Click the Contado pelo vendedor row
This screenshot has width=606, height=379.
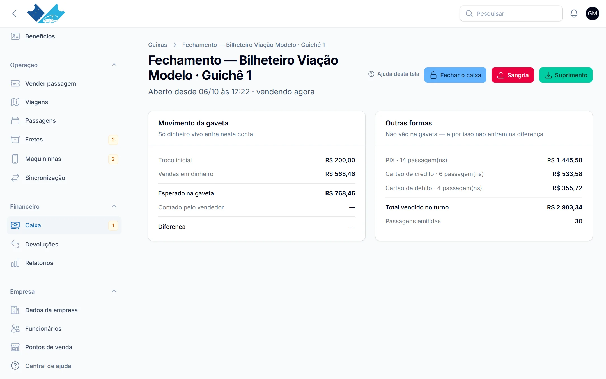click(x=257, y=207)
